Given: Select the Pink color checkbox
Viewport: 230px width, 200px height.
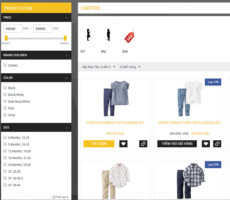Looking at the screenshot, I should click(x=5, y=108).
